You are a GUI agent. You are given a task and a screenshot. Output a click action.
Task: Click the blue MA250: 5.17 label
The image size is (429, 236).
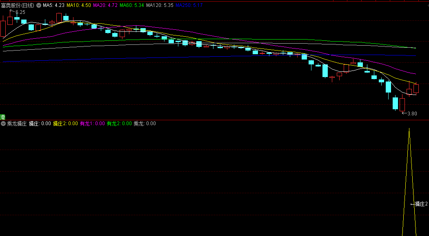click(189, 5)
